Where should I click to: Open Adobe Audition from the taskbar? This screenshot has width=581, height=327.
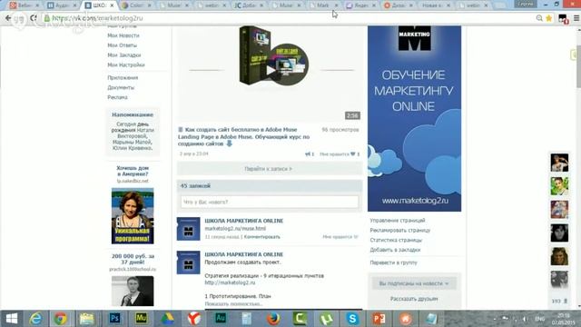coord(221,319)
